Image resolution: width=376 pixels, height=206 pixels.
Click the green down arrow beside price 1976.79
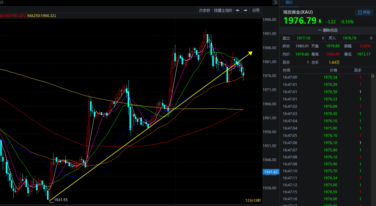tap(320, 21)
